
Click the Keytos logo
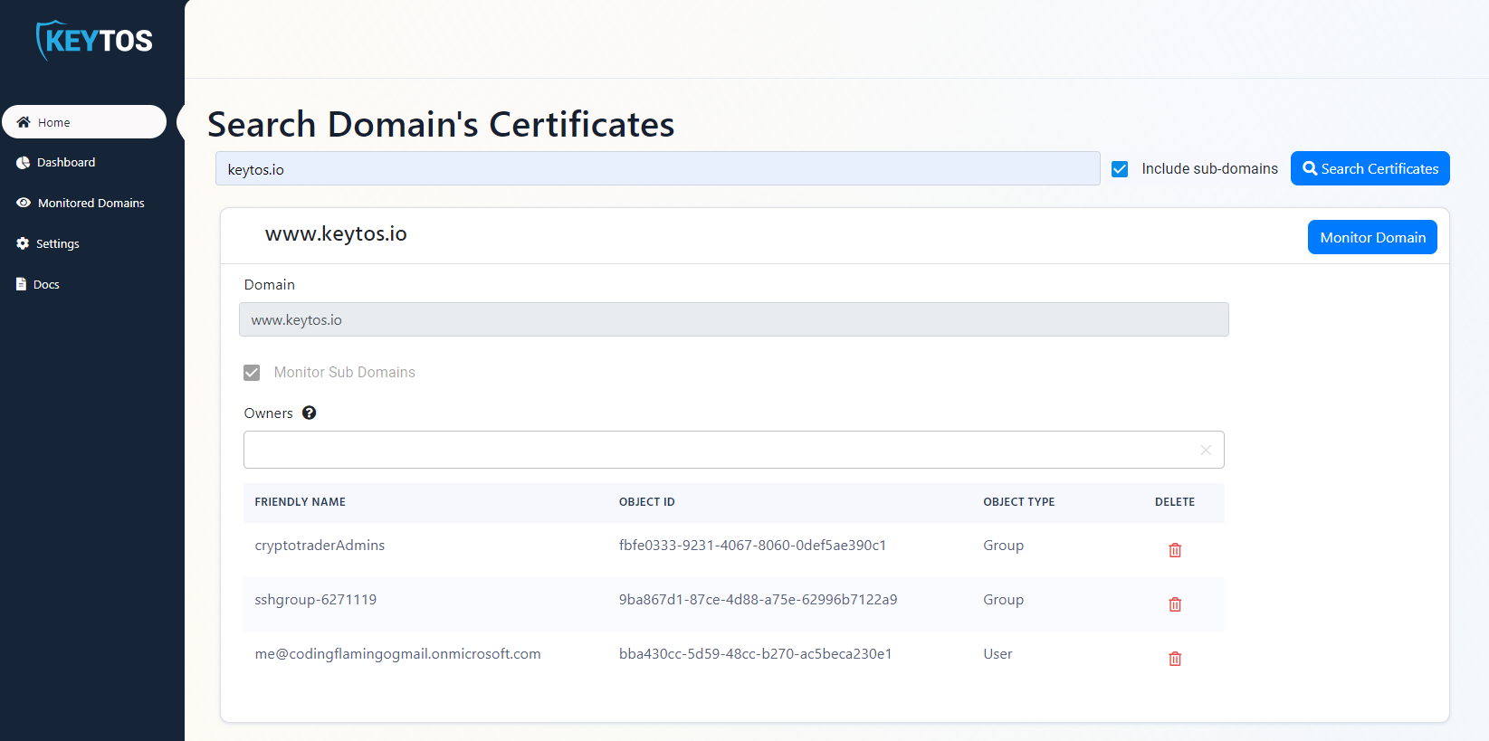(x=93, y=41)
